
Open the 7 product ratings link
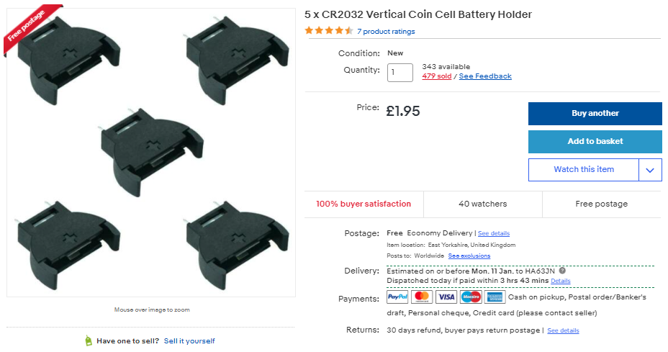click(386, 32)
